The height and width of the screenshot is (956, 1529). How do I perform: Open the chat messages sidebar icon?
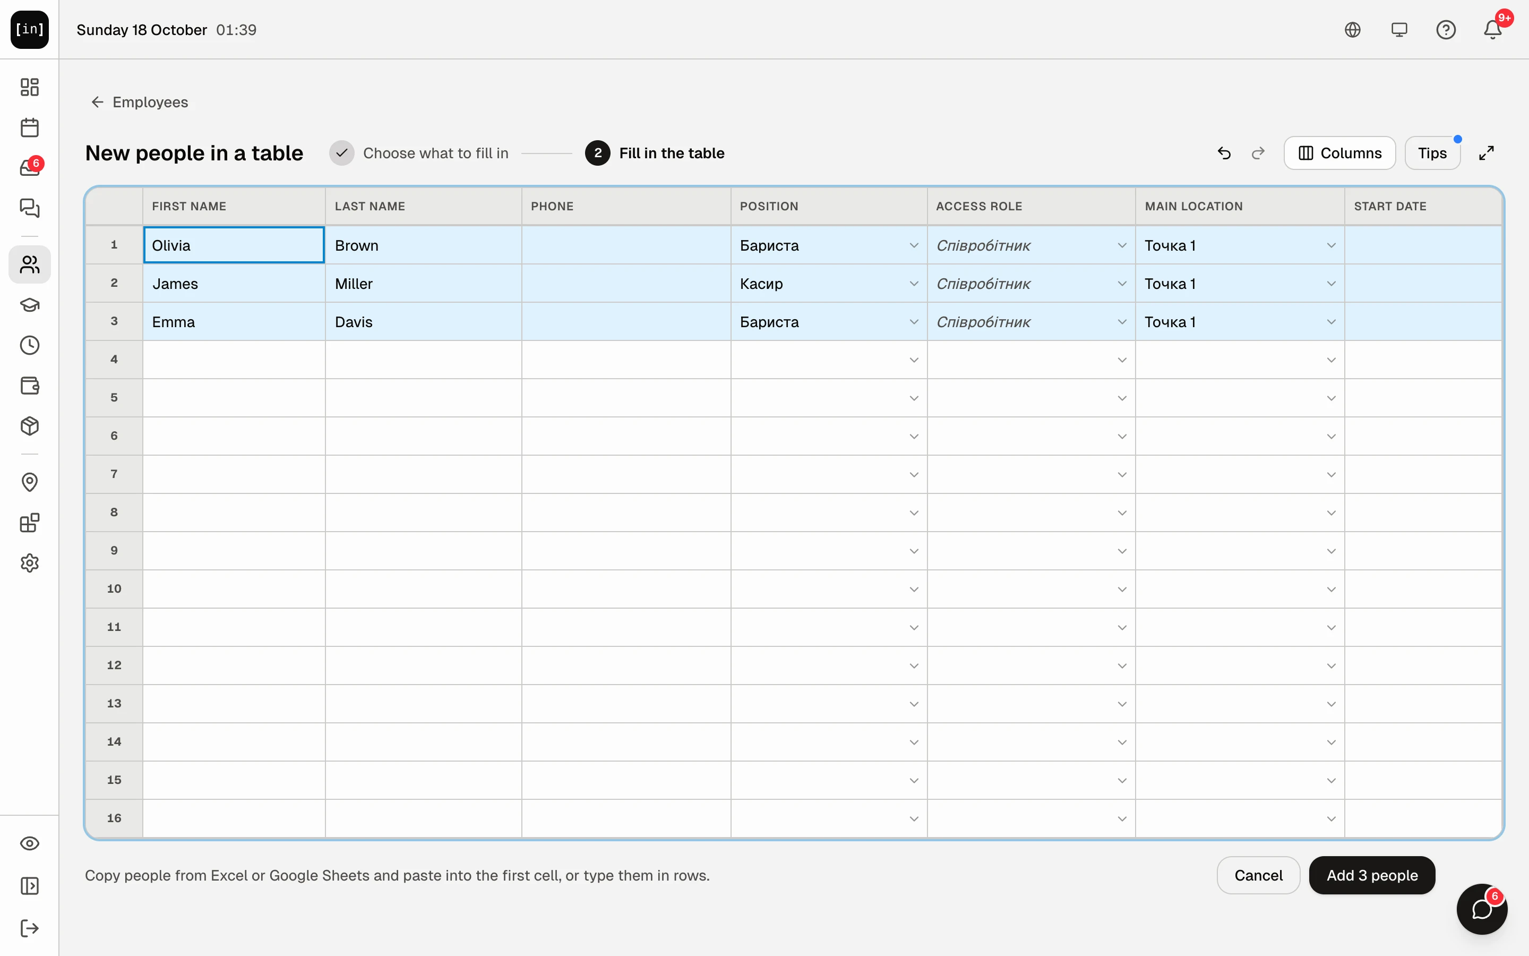[x=30, y=208]
